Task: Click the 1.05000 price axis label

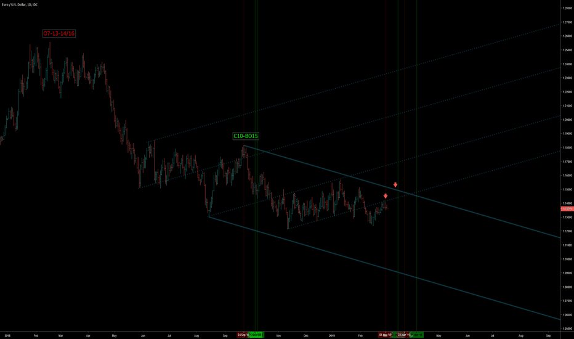Action: point(567,329)
